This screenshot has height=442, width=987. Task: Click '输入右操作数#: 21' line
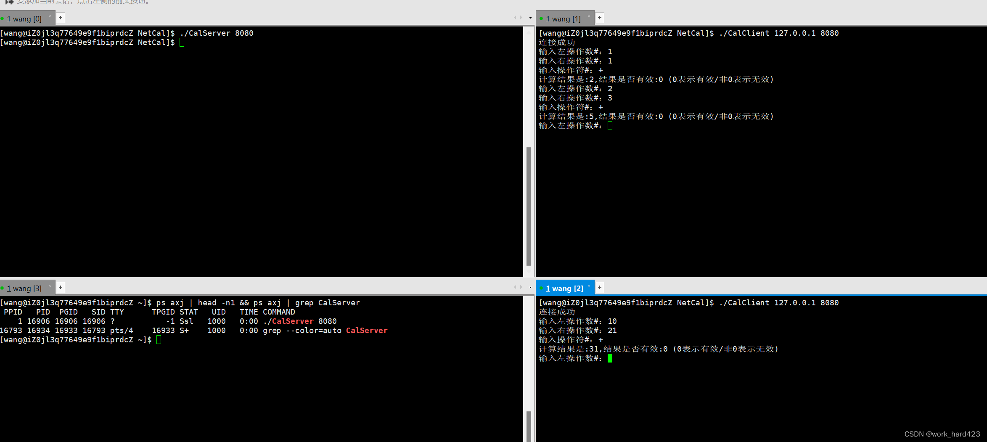click(x=578, y=331)
